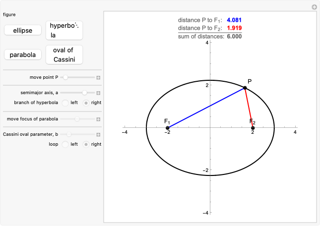Select the oval of Cassini figure
This screenshot has width=320, height=226.
[x=64, y=55]
